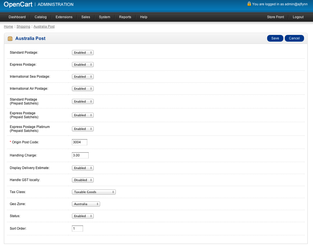313x247 pixels.
Task: Open the Express Postage status dropdown
Action: pyautogui.click(x=83, y=65)
